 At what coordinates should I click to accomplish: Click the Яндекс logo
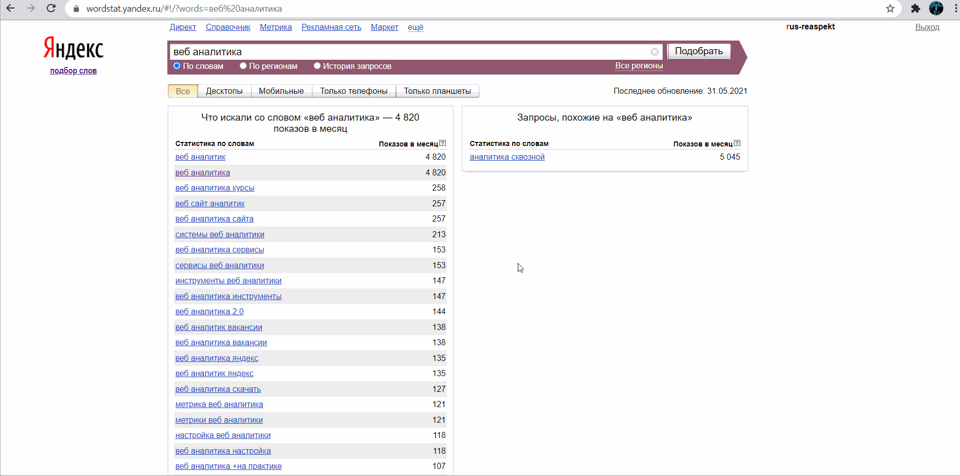click(74, 49)
